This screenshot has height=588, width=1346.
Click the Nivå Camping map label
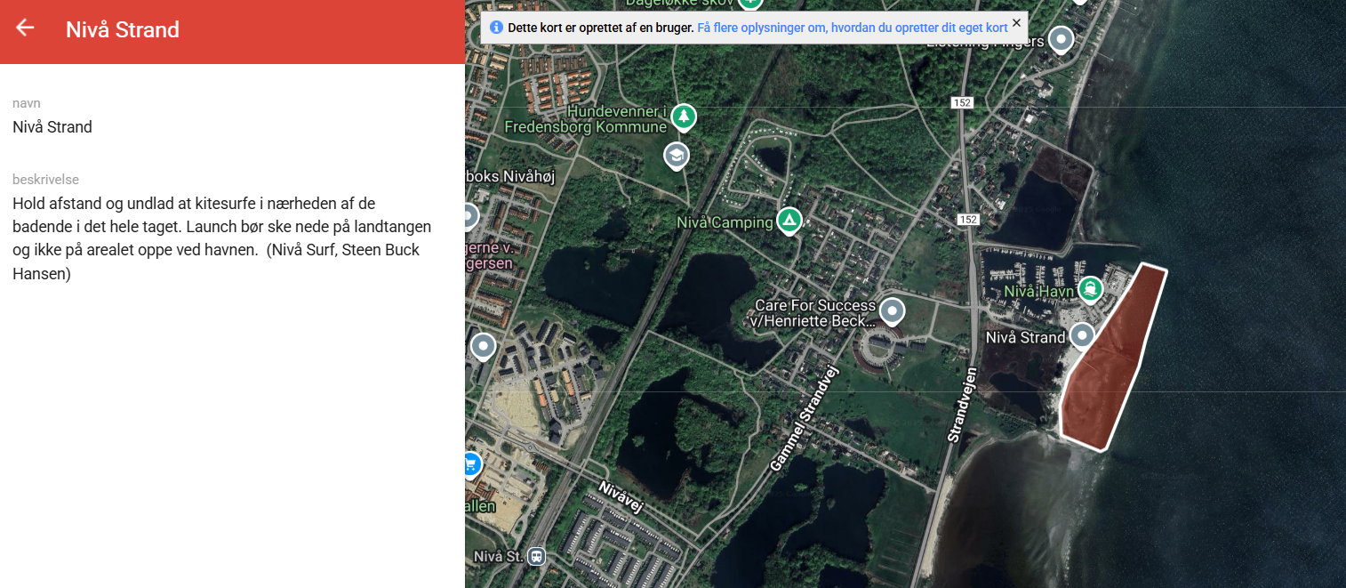coord(725,222)
